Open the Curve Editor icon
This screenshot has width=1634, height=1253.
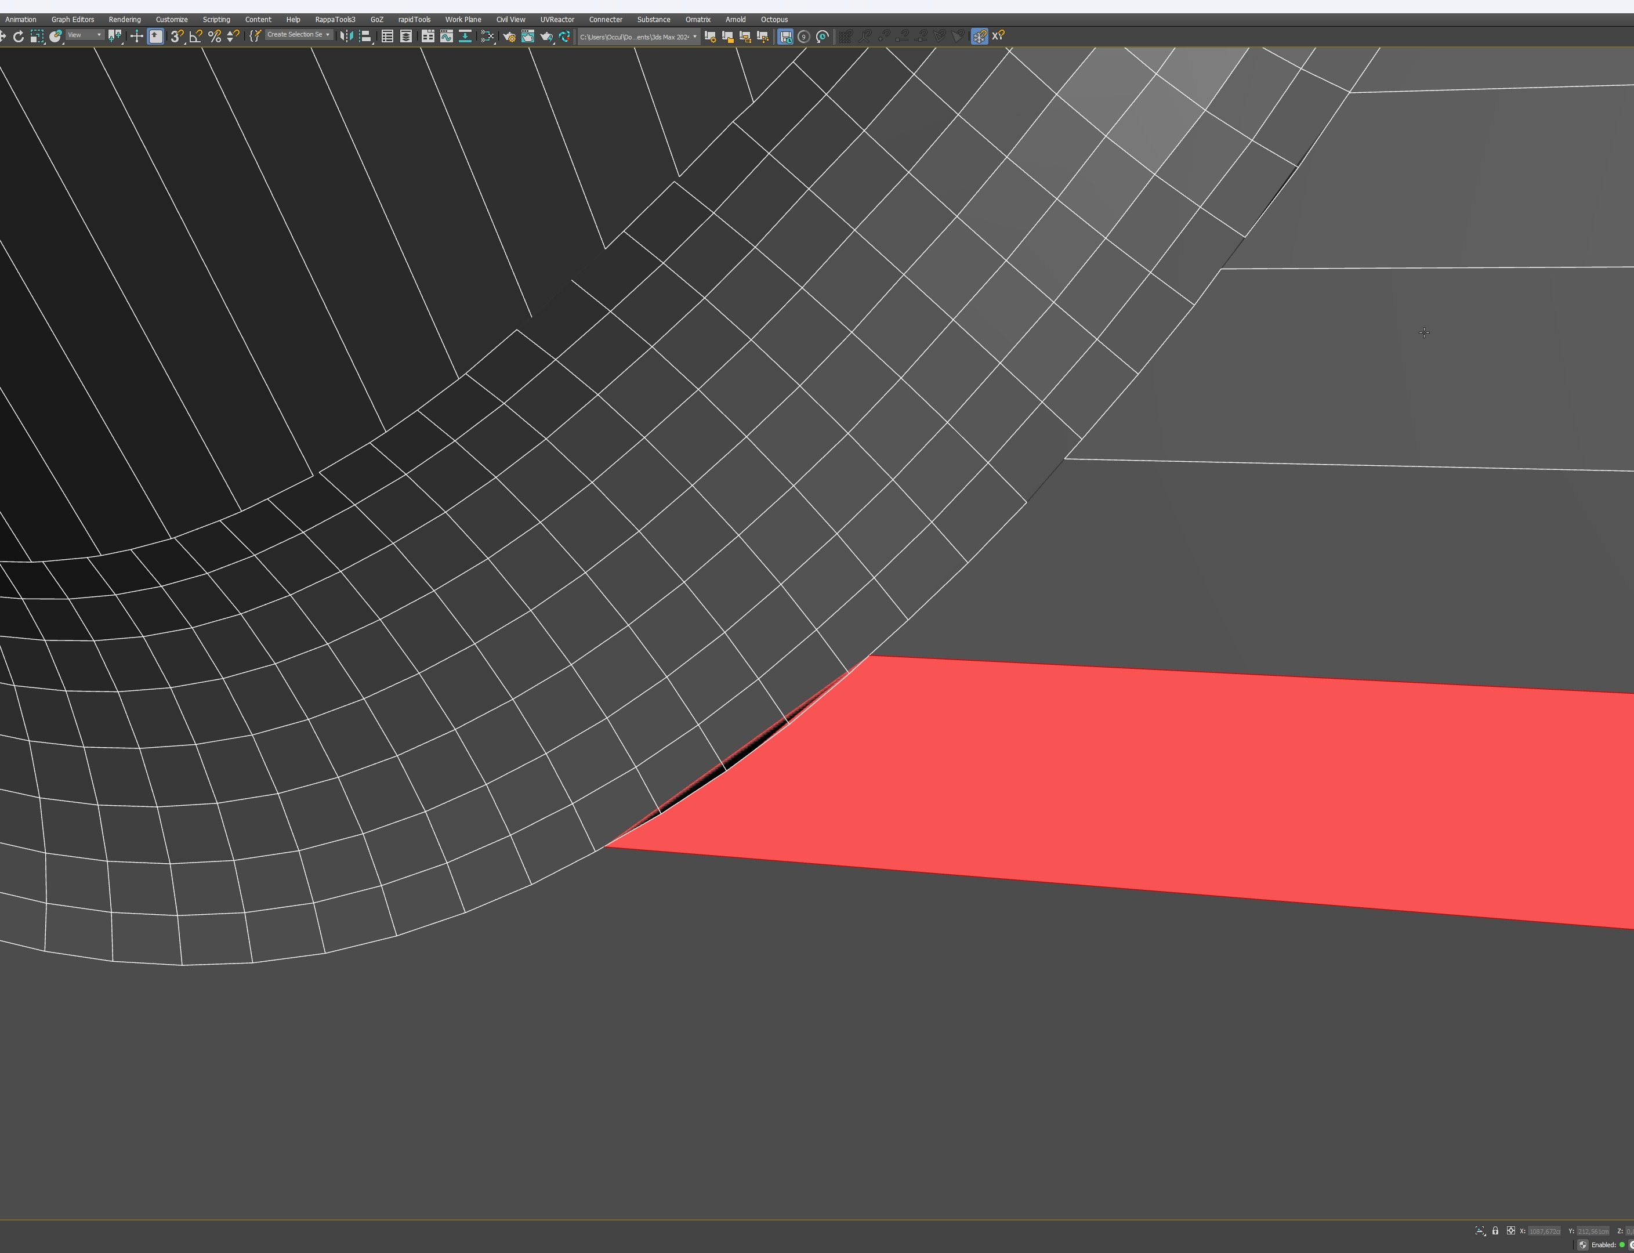(446, 36)
